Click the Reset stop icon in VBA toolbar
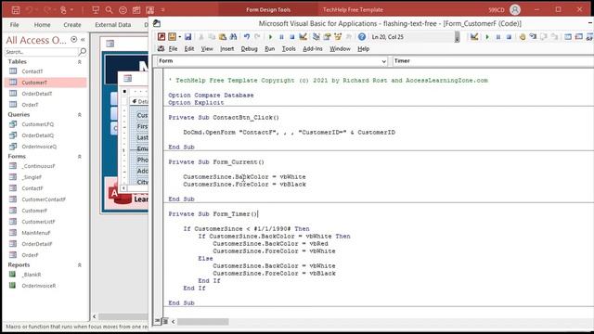 tap(292, 37)
